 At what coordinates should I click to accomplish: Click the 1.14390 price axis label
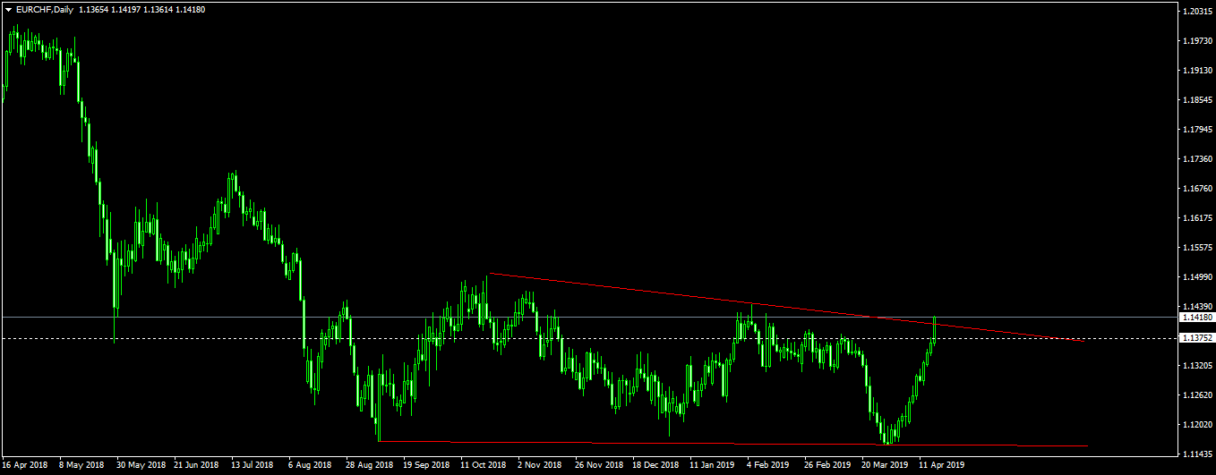1196,307
